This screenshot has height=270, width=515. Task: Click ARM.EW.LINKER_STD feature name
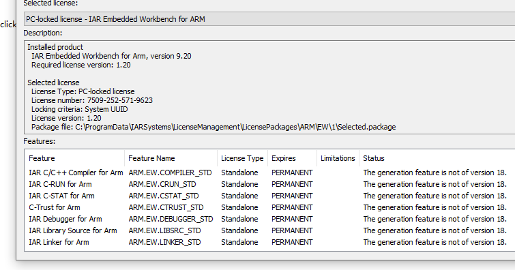[x=164, y=242]
